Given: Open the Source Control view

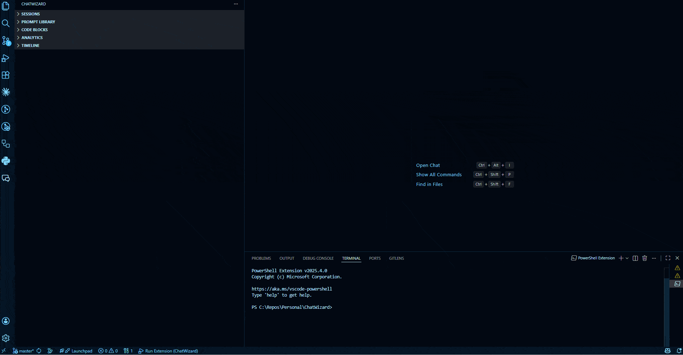Looking at the screenshot, I should (x=6, y=40).
